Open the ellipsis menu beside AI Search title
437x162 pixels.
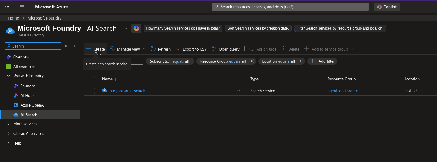[127, 28]
